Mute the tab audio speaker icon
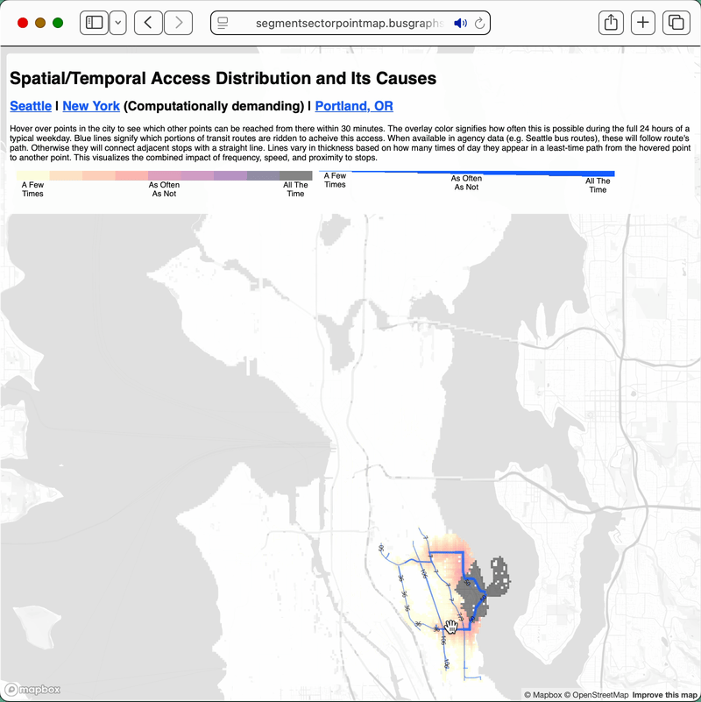 click(460, 23)
